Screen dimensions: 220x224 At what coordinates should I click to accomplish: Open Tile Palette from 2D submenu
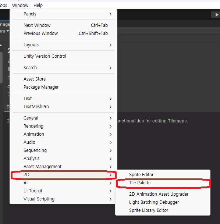(163, 183)
